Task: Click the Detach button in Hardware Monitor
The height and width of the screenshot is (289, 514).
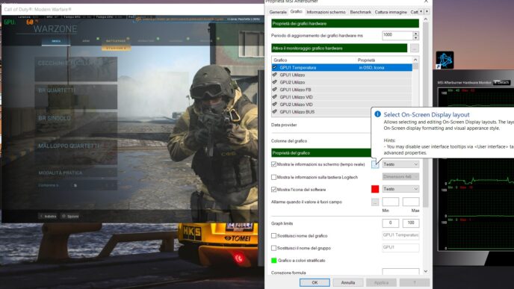Action: (x=502, y=82)
